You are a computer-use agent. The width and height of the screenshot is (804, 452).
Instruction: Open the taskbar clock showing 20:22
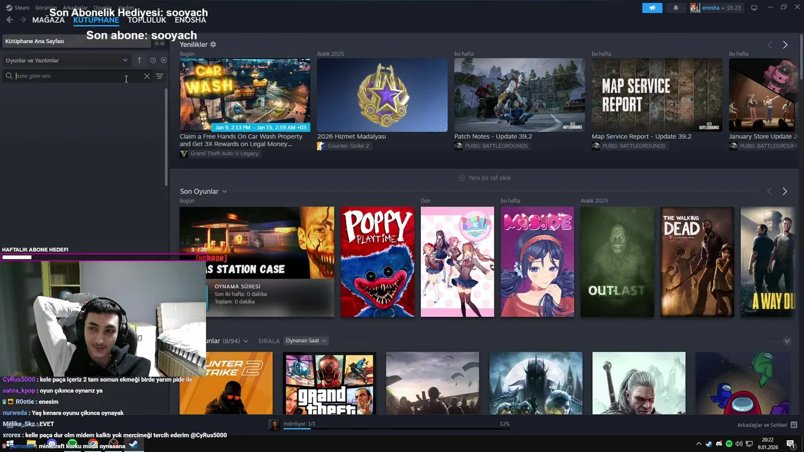point(767,444)
